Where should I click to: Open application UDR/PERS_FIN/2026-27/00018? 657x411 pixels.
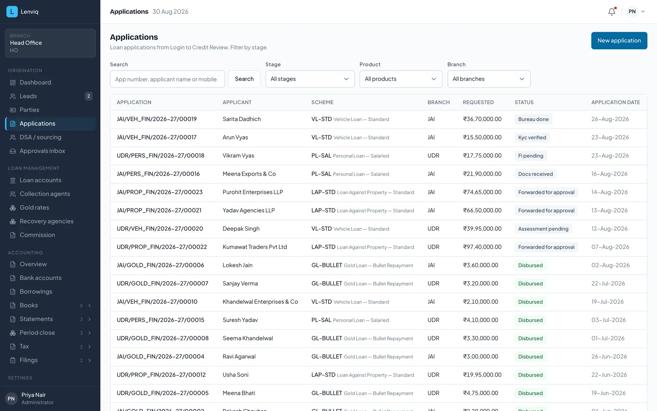161,156
